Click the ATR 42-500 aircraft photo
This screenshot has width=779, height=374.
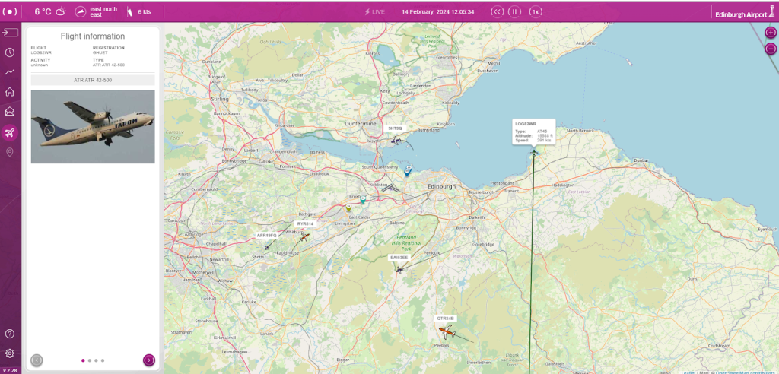tap(93, 127)
